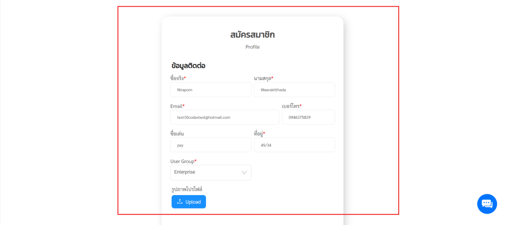Click the Email label text

pos(177,106)
